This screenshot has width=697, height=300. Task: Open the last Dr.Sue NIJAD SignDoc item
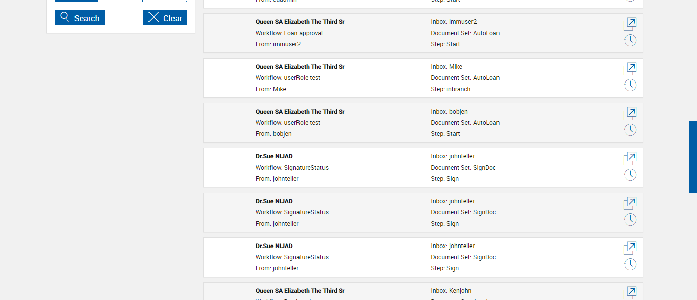[x=630, y=248]
